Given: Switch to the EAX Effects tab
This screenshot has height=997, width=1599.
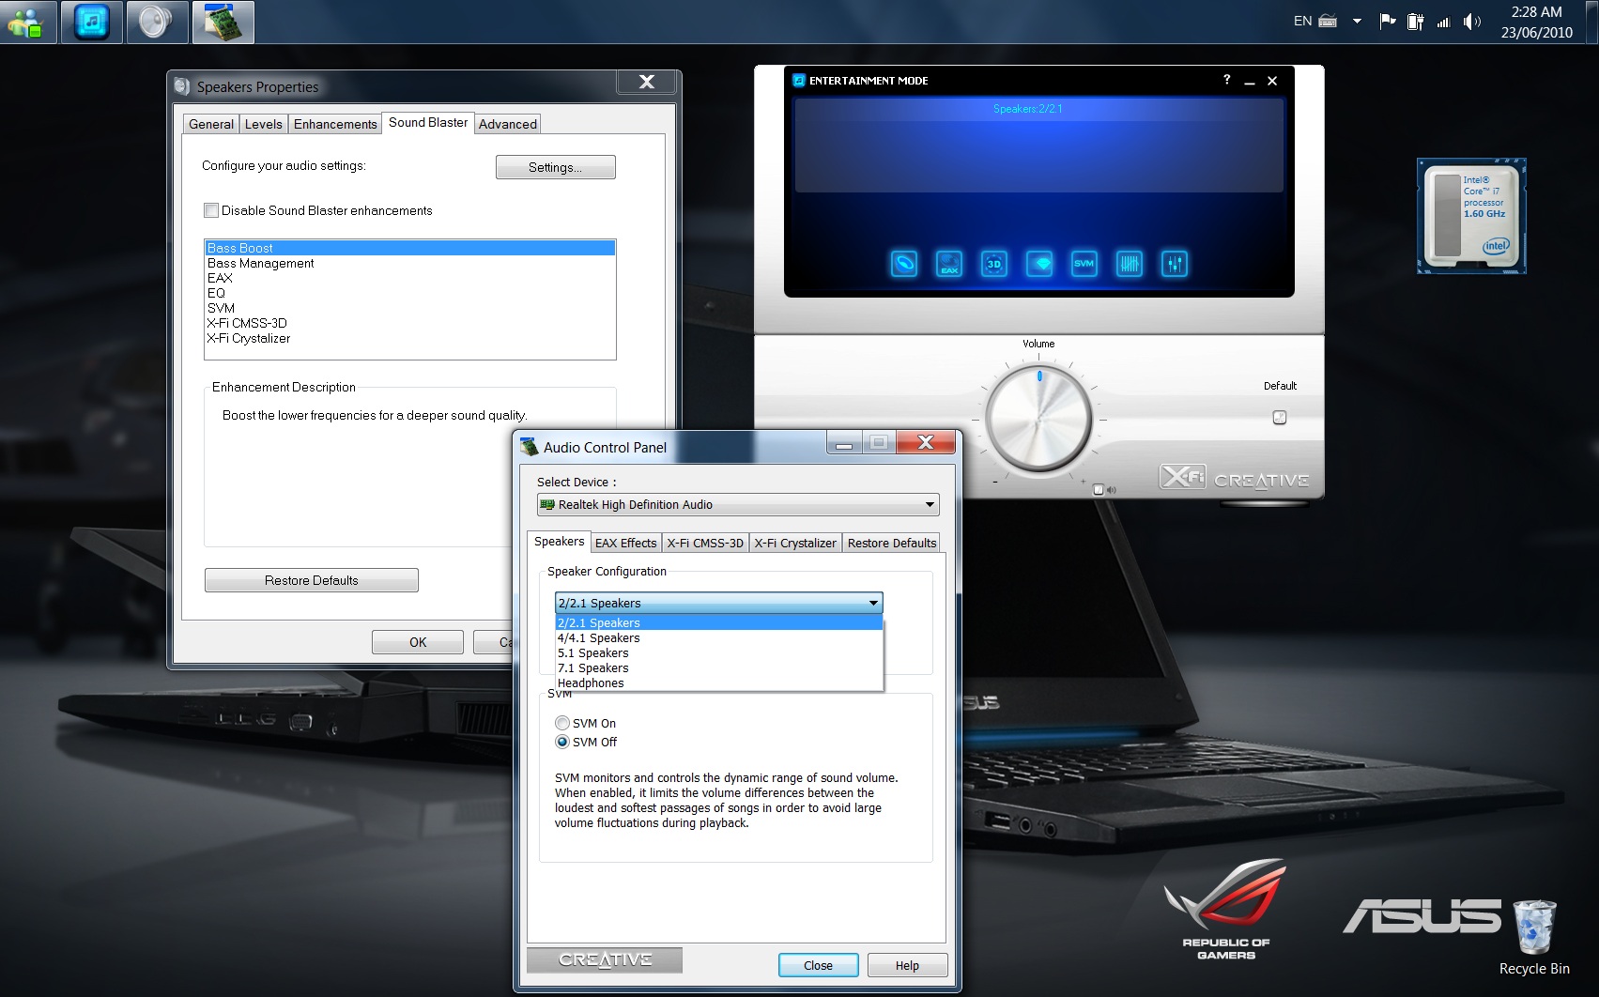Looking at the screenshot, I should click(x=625, y=543).
